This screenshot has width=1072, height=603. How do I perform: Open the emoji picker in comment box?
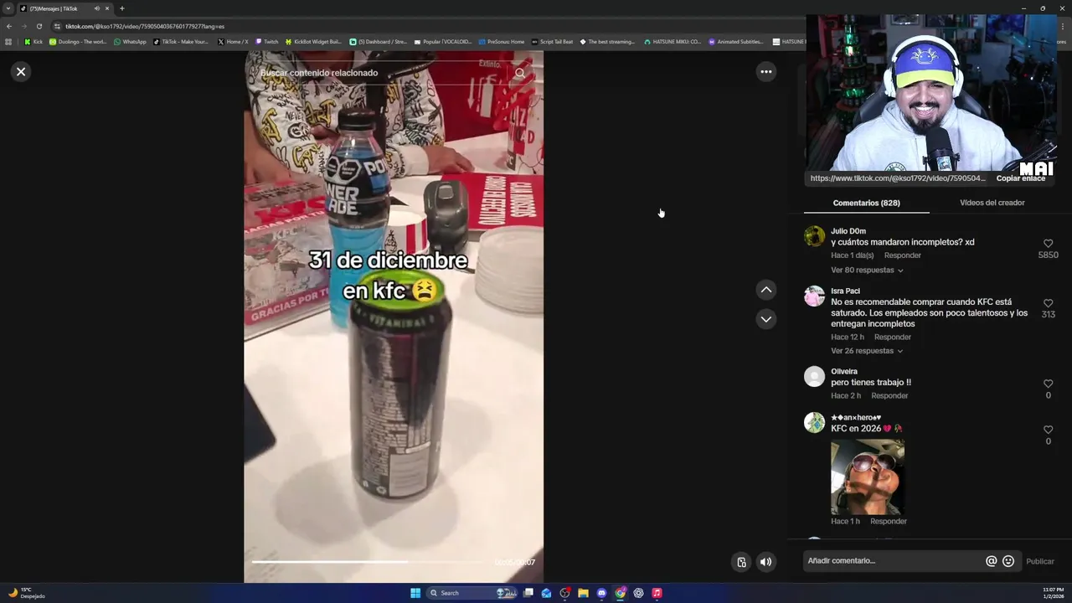(1008, 561)
